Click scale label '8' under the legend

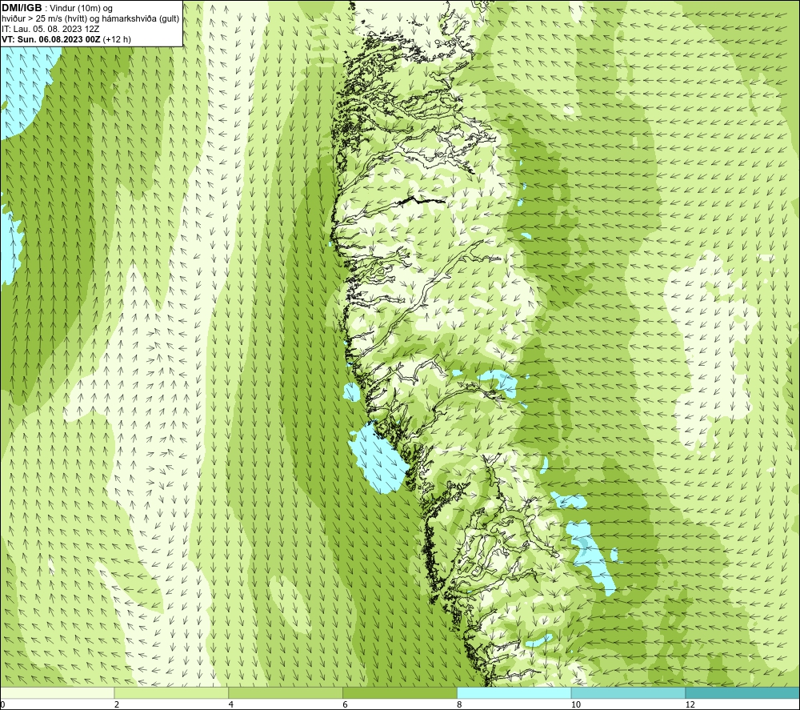click(460, 704)
